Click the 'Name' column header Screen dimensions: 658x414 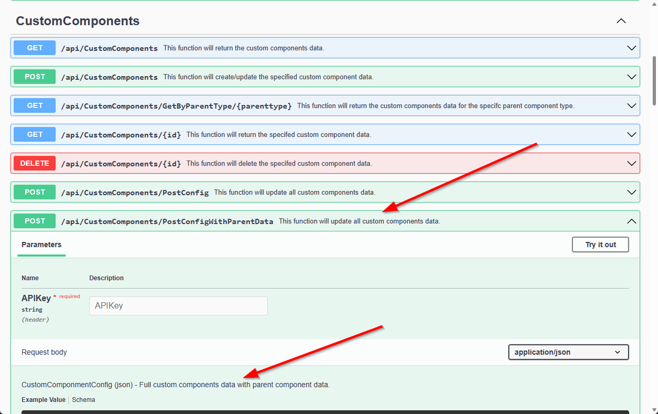pos(30,278)
